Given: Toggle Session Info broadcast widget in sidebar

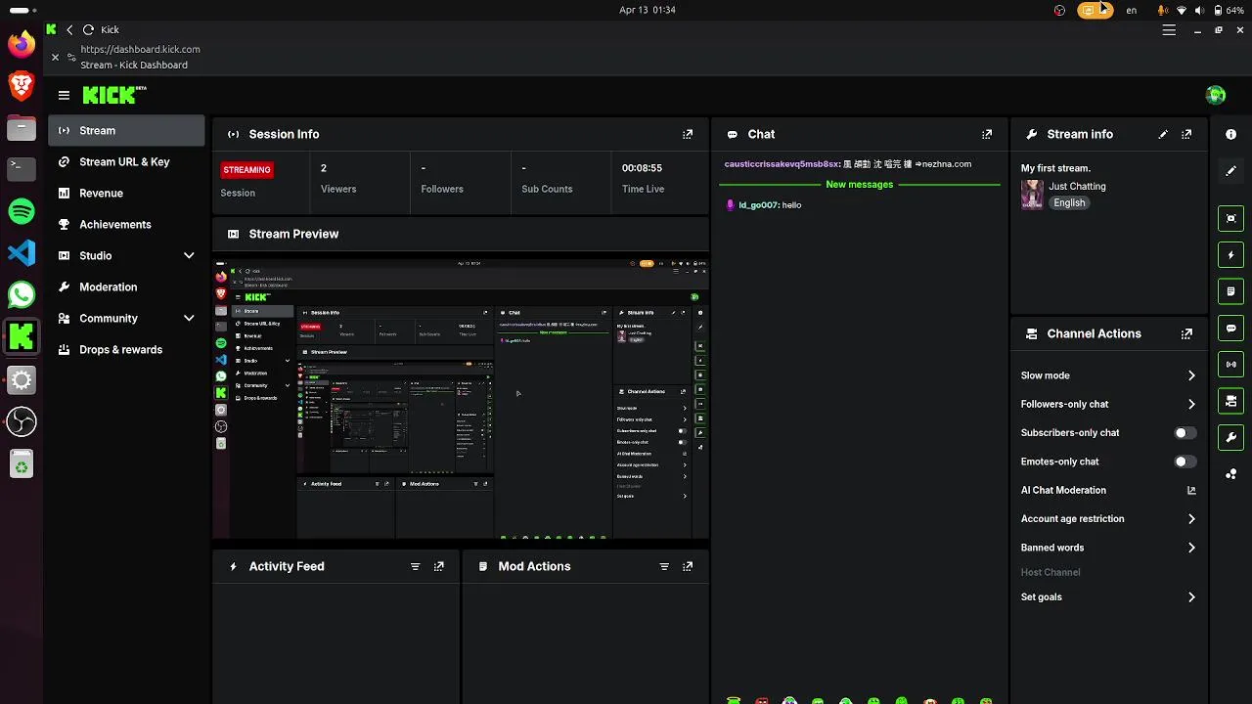Looking at the screenshot, I should click(x=1230, y=364).
